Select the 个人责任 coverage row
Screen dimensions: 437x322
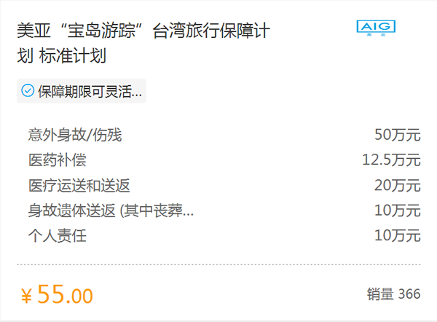[x=224, y=236]
